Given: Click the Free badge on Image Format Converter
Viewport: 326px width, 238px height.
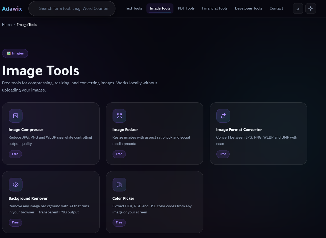Looking at the screenshot, I should pos(223,154).
